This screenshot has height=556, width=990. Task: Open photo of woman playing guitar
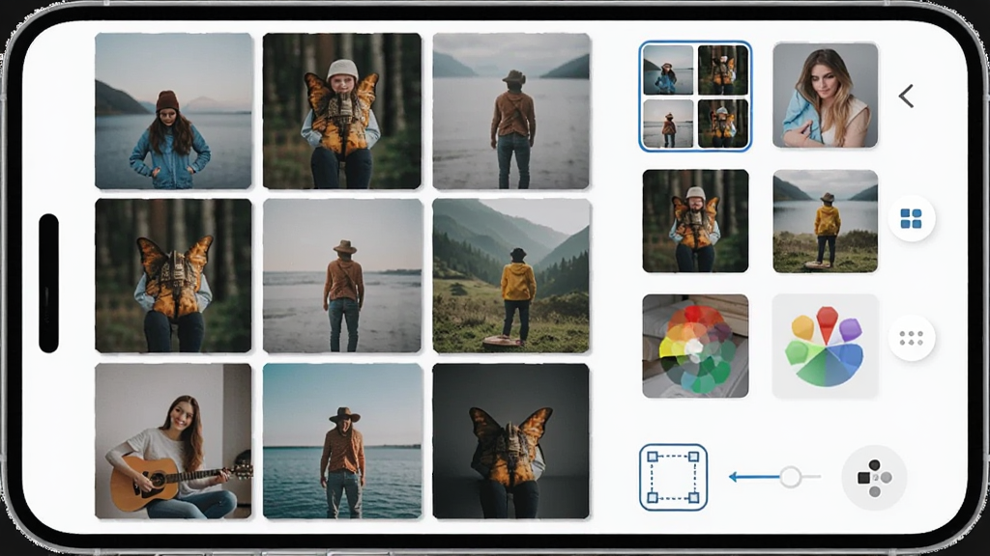[x=173, y=441]
